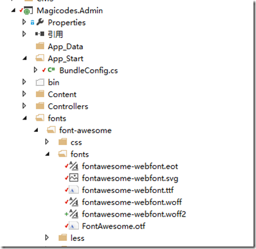
Task: Select the App_Data folder
Action: 65,47
